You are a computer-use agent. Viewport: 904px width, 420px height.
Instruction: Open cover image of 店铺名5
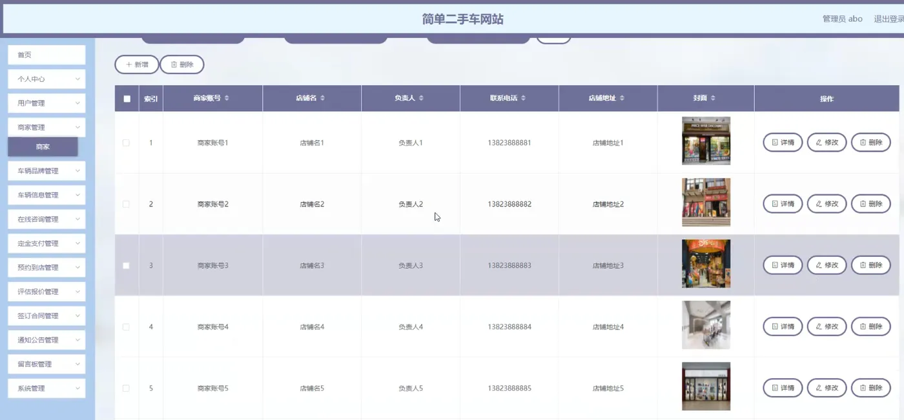pos(706,386)
